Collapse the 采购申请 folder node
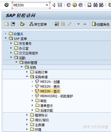The image size is (111, 132). pyautogui.click(x=27, y=76)
